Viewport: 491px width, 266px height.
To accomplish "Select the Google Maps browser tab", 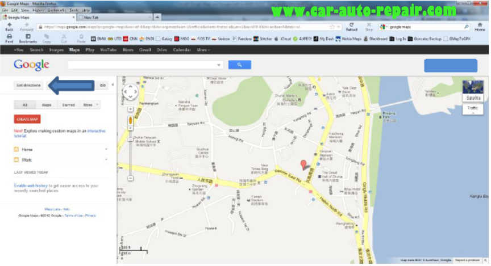I will tap(38, 17).
